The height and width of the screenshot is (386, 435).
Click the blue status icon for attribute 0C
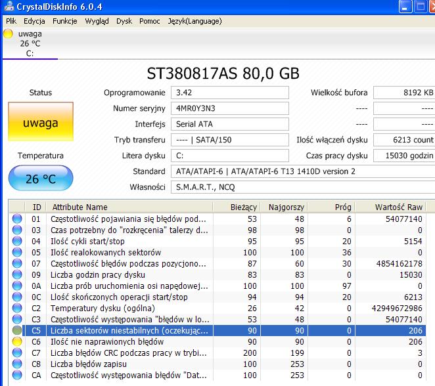pos(17,297)
